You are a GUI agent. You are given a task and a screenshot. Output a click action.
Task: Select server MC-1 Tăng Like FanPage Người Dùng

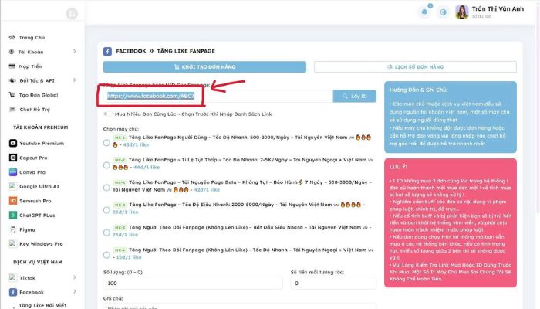[106, 143]
